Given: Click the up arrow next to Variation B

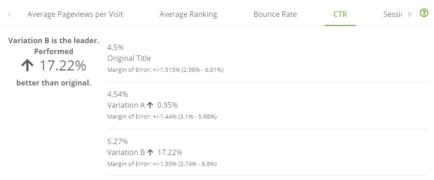Looking at the screenshot, I should [150, 152].
